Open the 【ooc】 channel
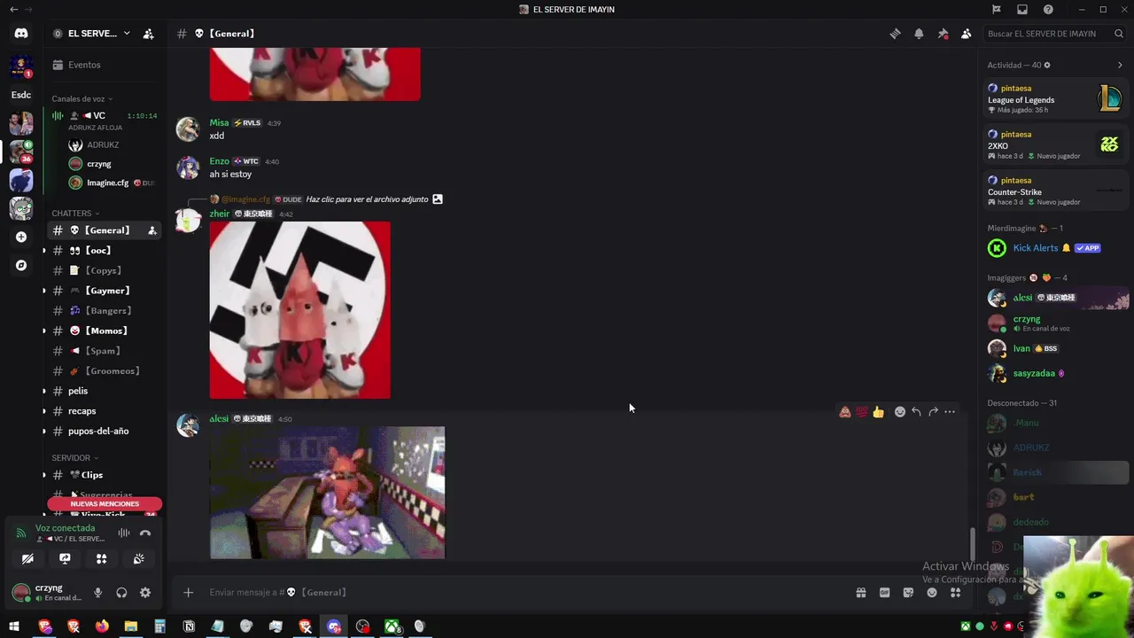This screenshot has width=1134, height=638. 105,251
